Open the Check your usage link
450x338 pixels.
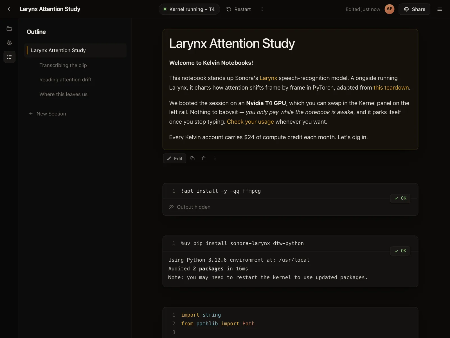(250, 122)
